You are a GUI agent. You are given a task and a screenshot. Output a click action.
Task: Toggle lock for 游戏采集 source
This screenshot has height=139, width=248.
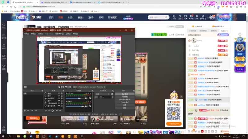pyautogui.click(x=62, y=98)
